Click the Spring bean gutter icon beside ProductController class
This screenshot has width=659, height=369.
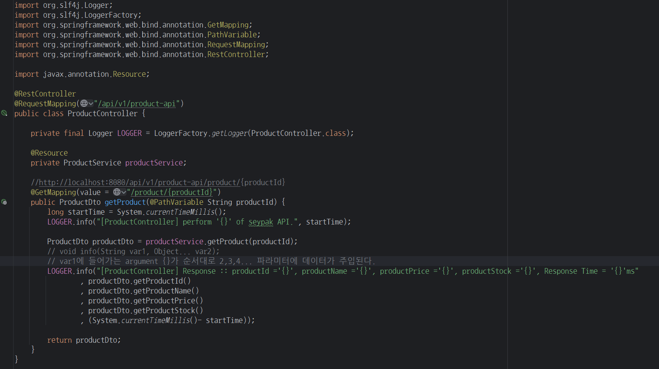[x=4, y=113]
